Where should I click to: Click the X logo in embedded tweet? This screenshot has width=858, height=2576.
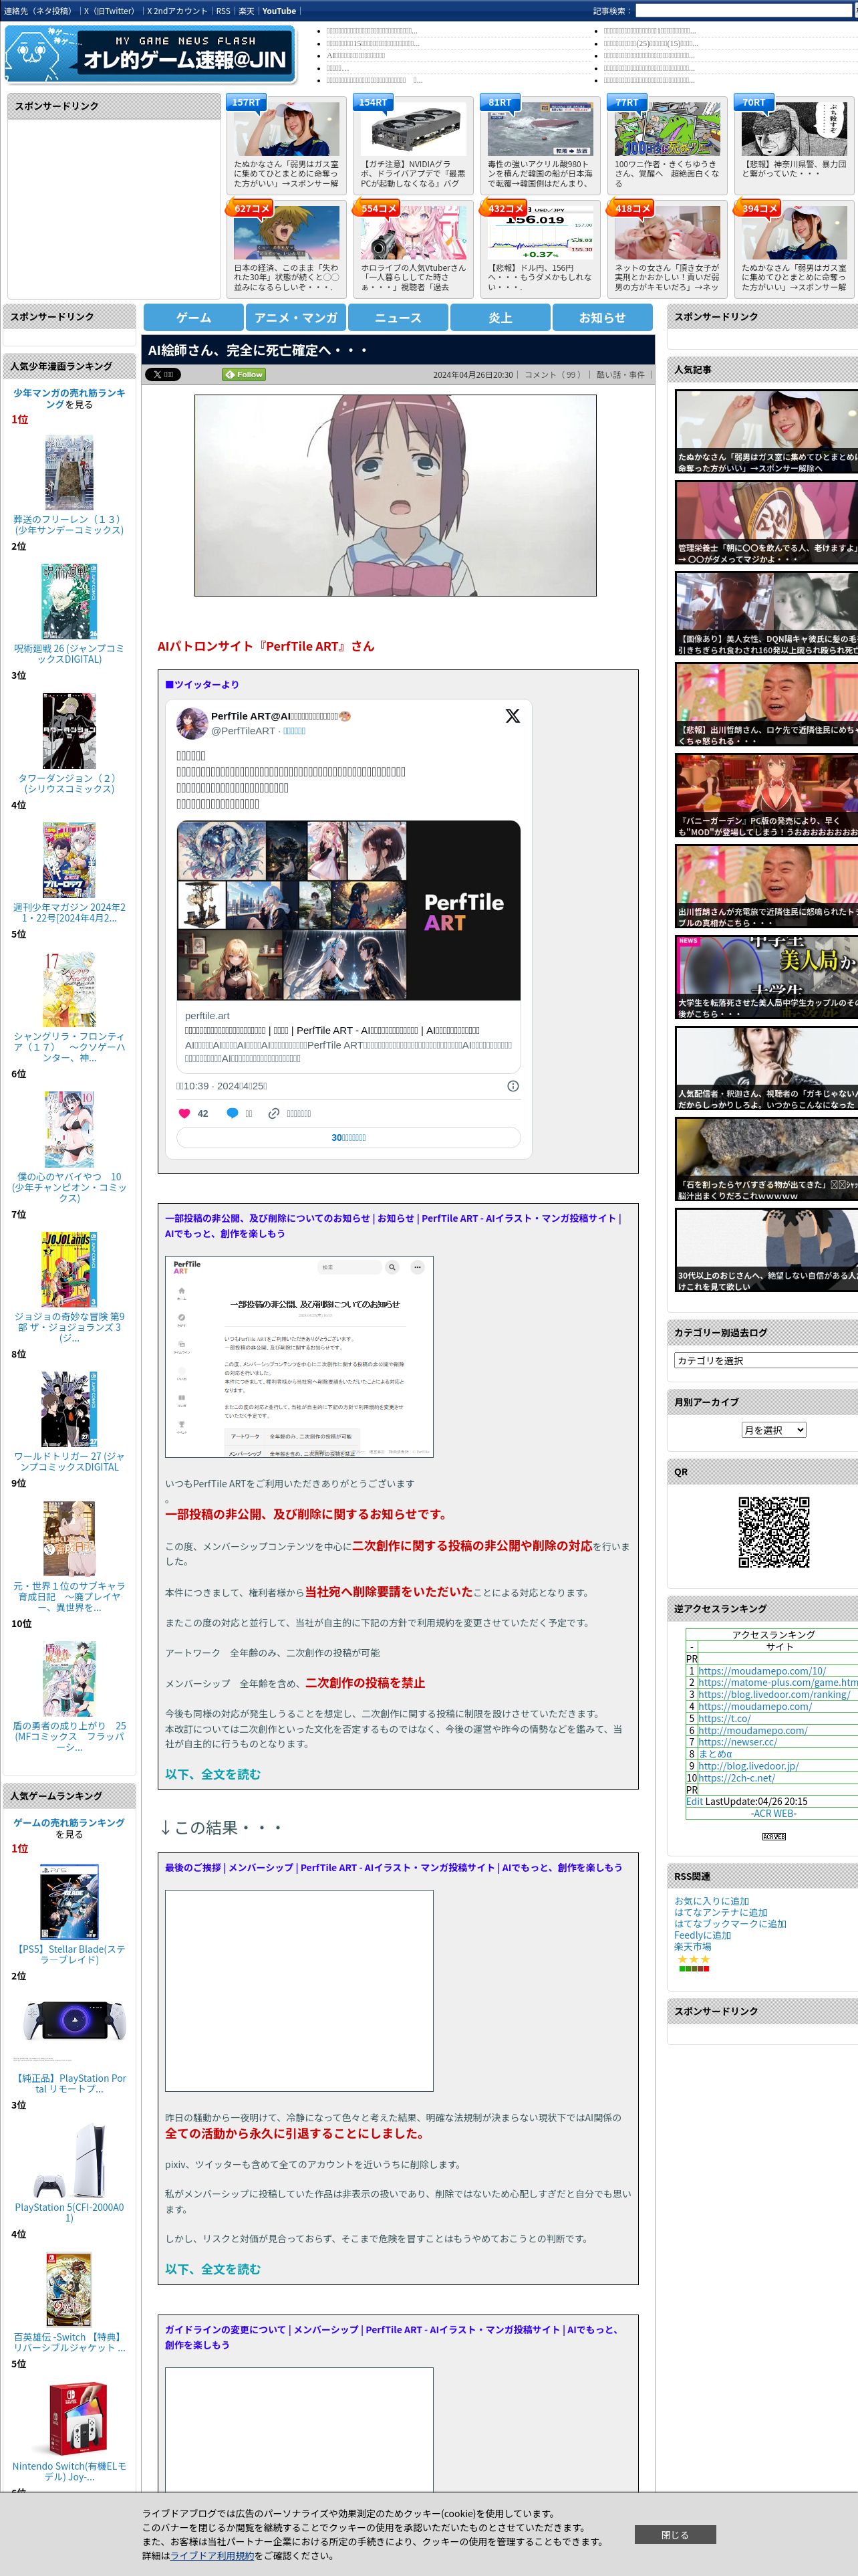513,716
